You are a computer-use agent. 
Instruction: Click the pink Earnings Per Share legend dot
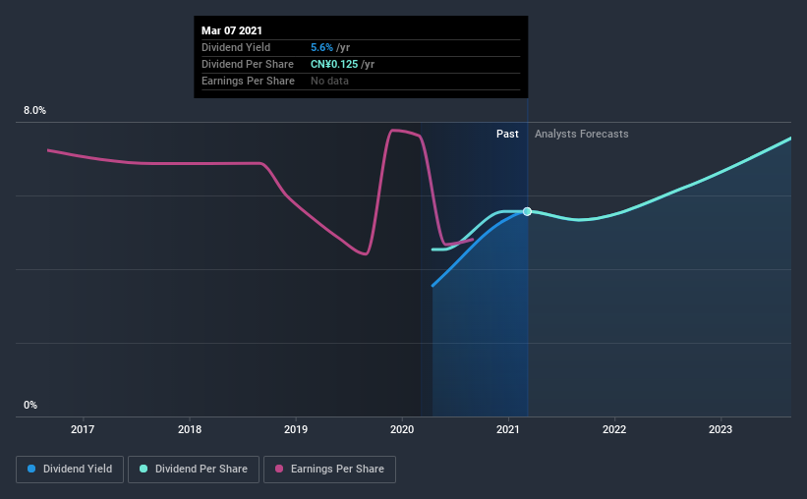(x=279, y=469)
